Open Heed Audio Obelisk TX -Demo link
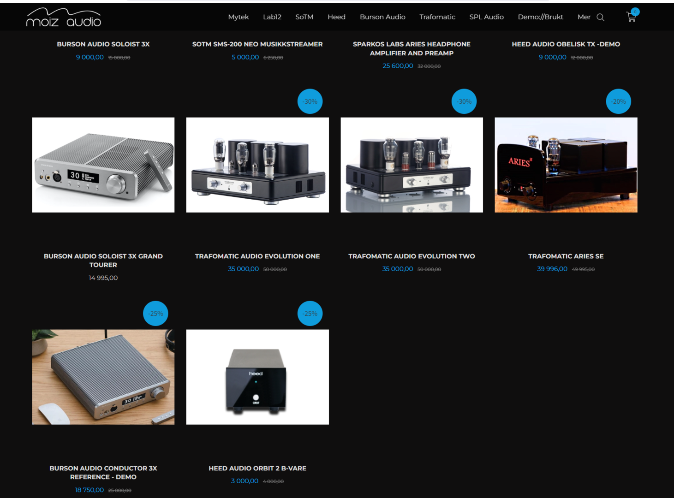The image size is (674, 498). (x=566, y=44)
